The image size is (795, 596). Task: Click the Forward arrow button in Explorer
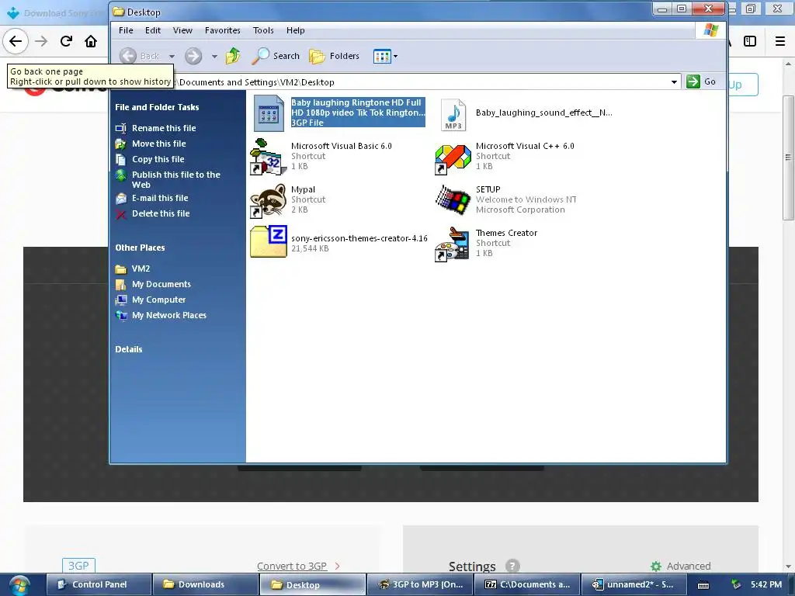(193, 56)
